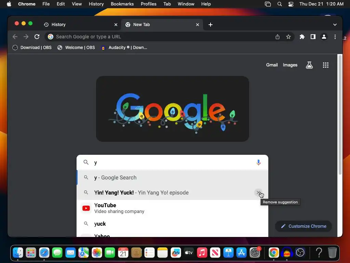350x263 pixels.
Task: Remove the Yin! Yang! Yuck! suggestion
Action: pos(258,192)
